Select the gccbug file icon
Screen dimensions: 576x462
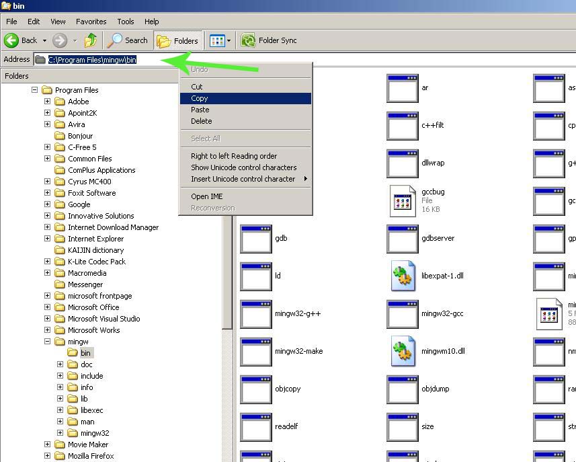(403, 200)
